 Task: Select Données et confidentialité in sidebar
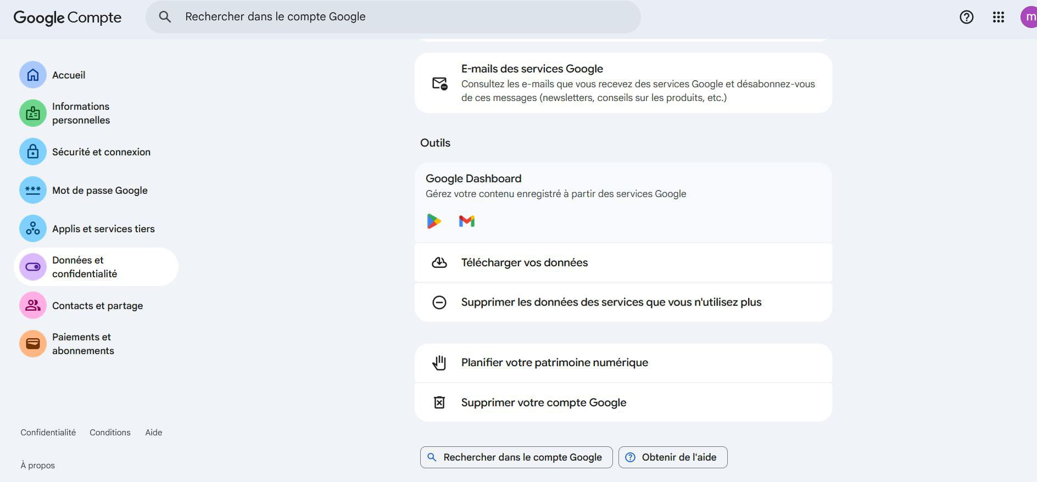pos(85,267)
